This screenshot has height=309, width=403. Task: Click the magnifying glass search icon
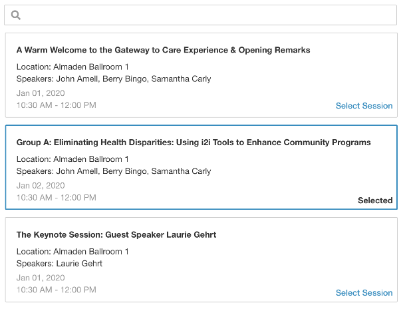pyautogui.click(x=16, y=15)
